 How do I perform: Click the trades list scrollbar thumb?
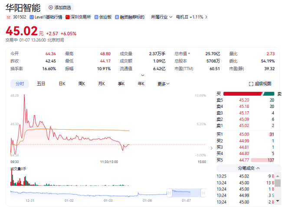pos(278,183)
